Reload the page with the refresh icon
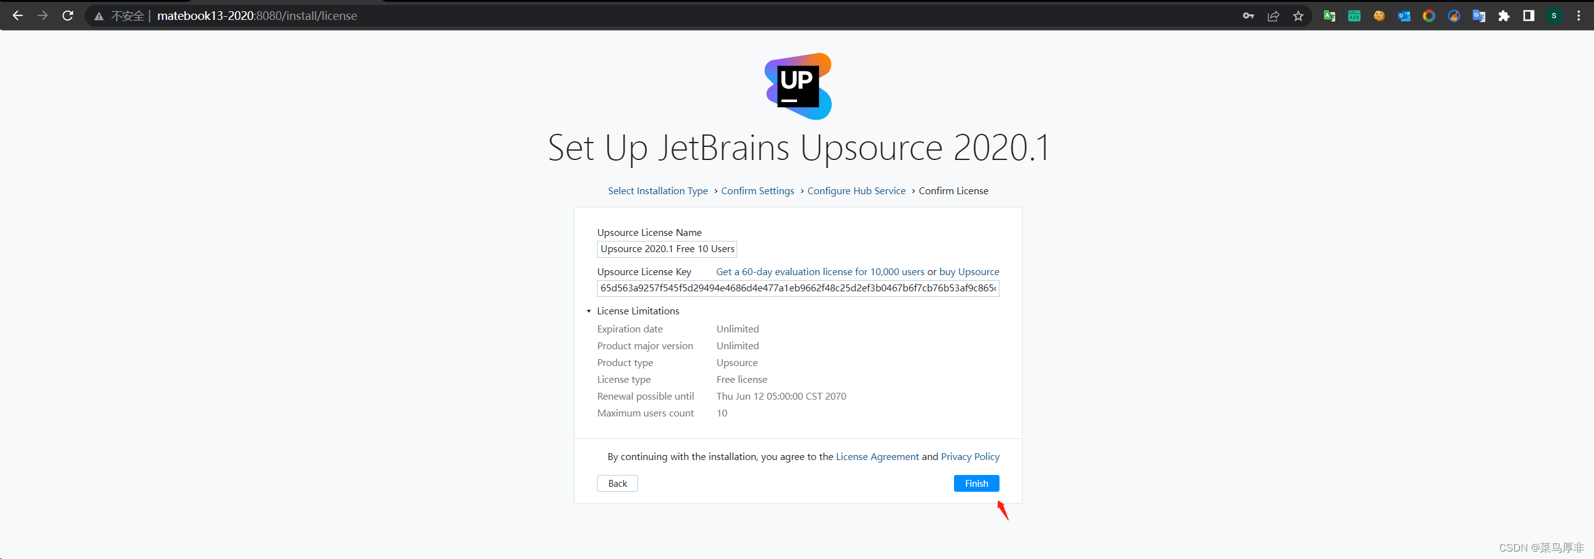1594x559 pixels. click(x=68, y=16)
